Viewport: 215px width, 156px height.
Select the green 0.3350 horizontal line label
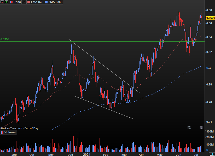(x=5, y=39)
